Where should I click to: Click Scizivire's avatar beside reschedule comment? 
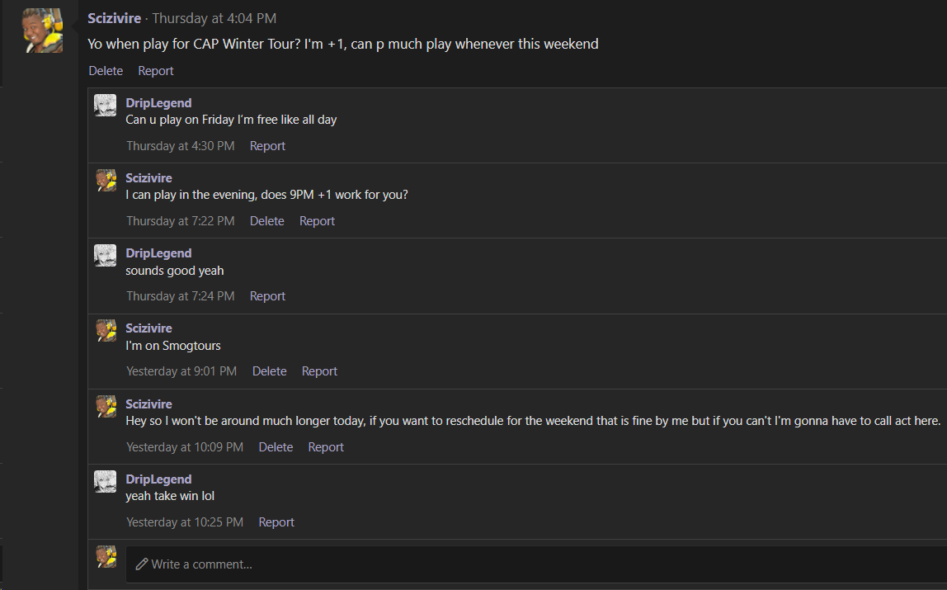tap(106, 407)
